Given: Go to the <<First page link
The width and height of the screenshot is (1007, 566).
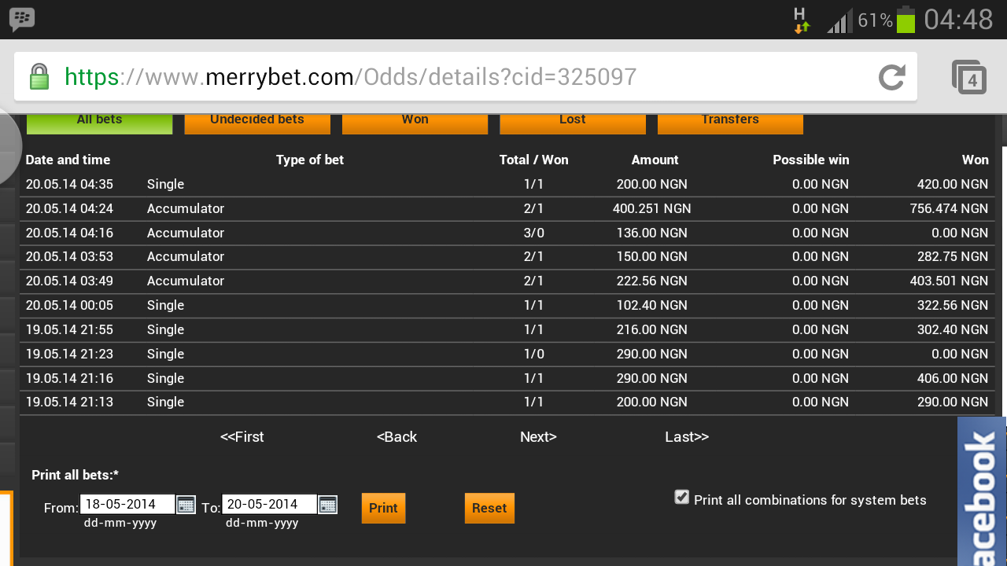Looking at the screenshot, I should click(x=242, y=437).
